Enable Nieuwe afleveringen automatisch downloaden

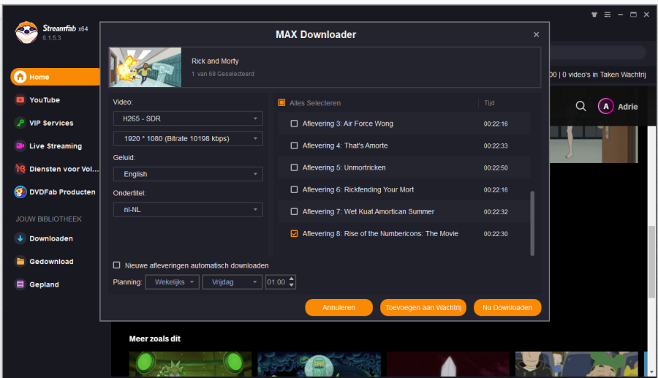[x=117, y=265]
